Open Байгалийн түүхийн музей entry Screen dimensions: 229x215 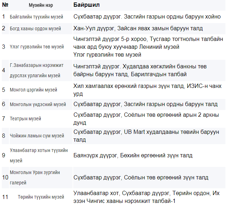(36, 17)
